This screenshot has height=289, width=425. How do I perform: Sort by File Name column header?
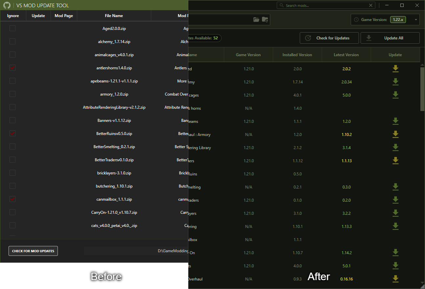(114, 16)
